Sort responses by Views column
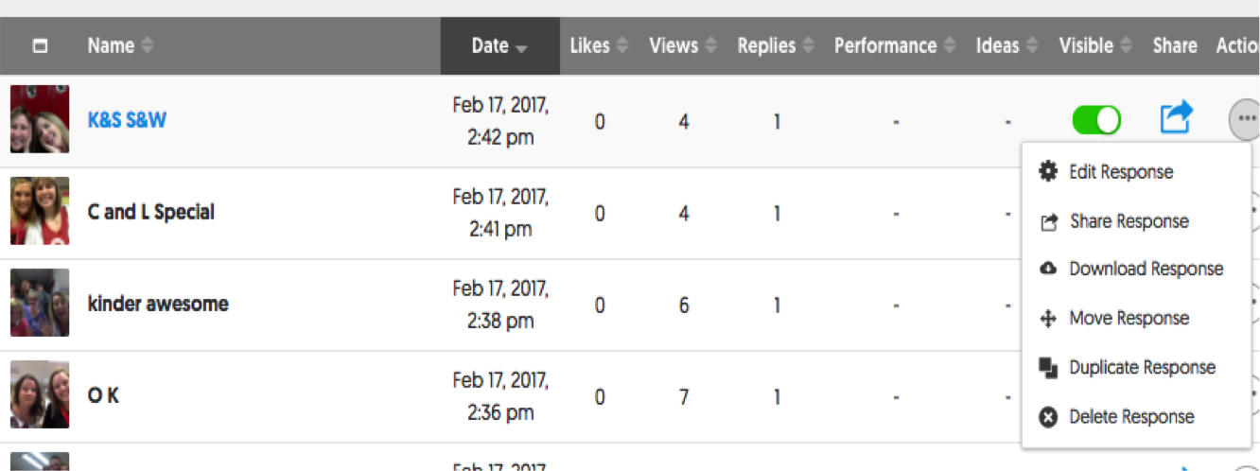Viewport: 1260px width, 471px height. 683,45
